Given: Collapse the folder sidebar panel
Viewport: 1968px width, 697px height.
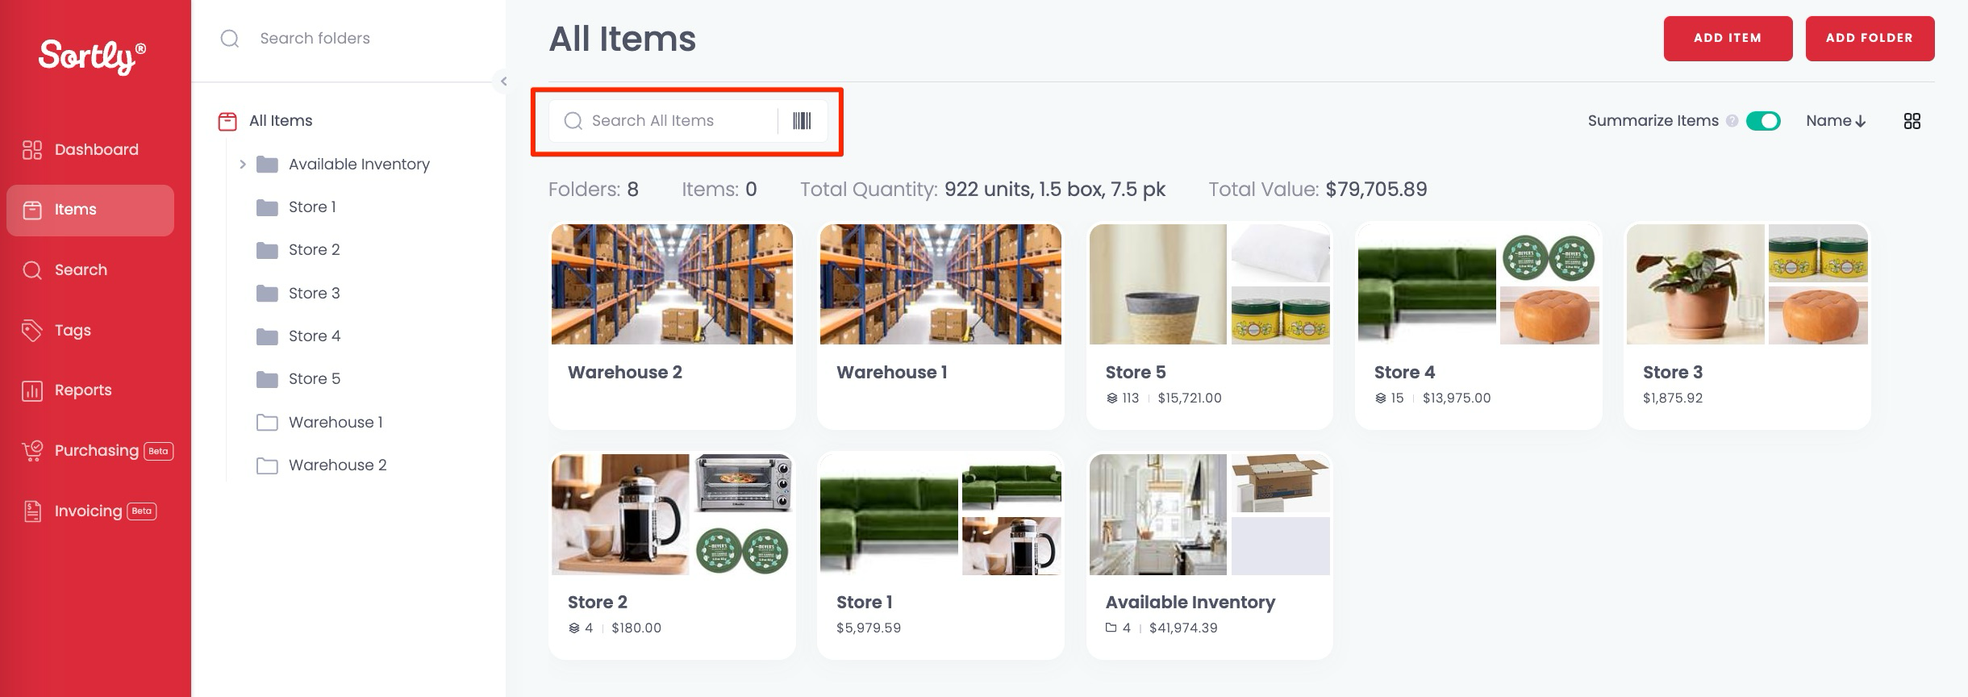Looking at the screenshot, I should tap(503, 81).
